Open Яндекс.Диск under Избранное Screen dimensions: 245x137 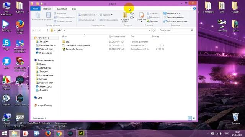(x=45, y=53)
